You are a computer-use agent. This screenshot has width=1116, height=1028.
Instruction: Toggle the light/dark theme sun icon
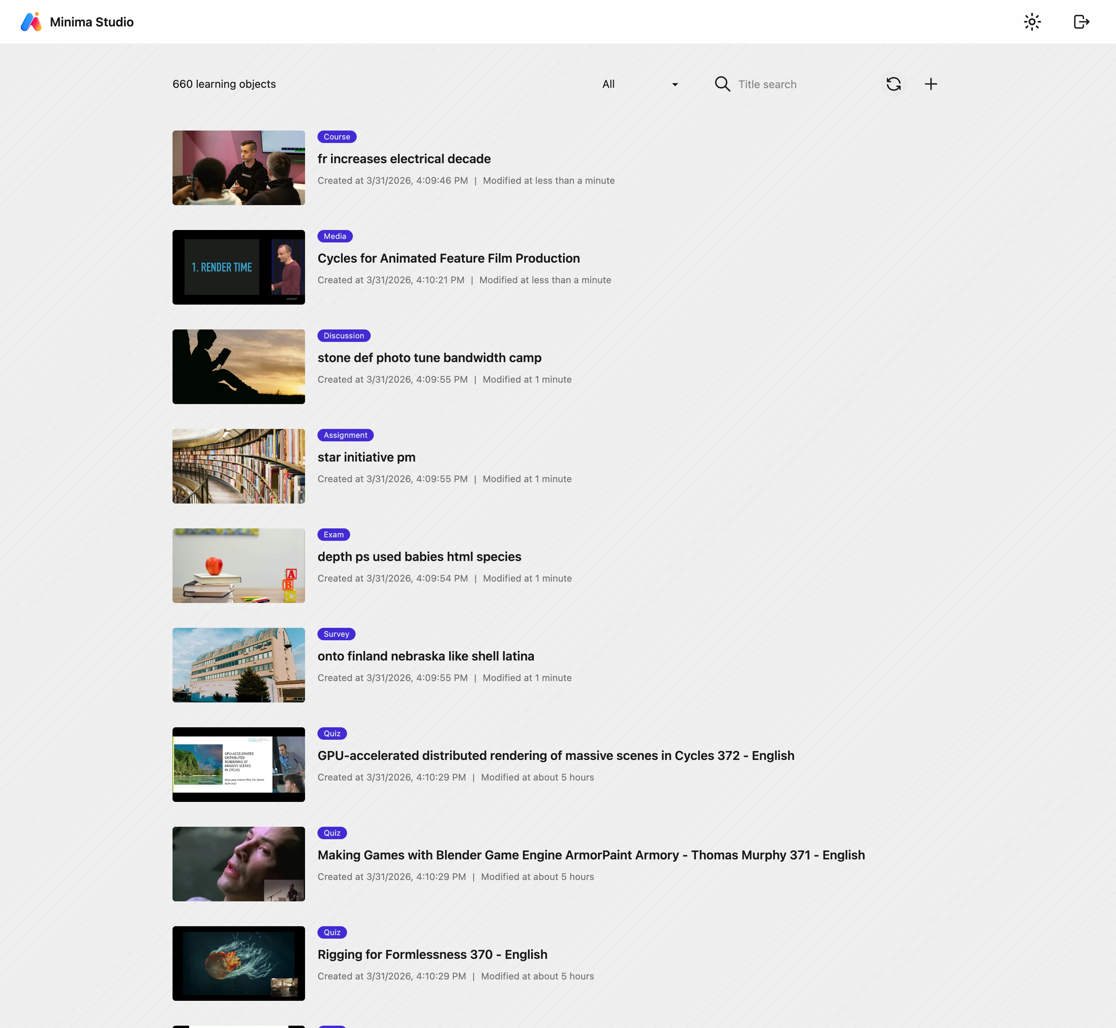click(1032, 22)
